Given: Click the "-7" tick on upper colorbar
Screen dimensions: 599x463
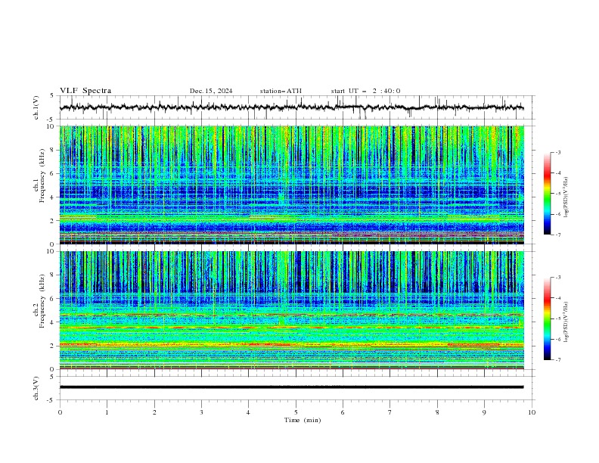Looking at the screenshot, I should pos(558,235).
